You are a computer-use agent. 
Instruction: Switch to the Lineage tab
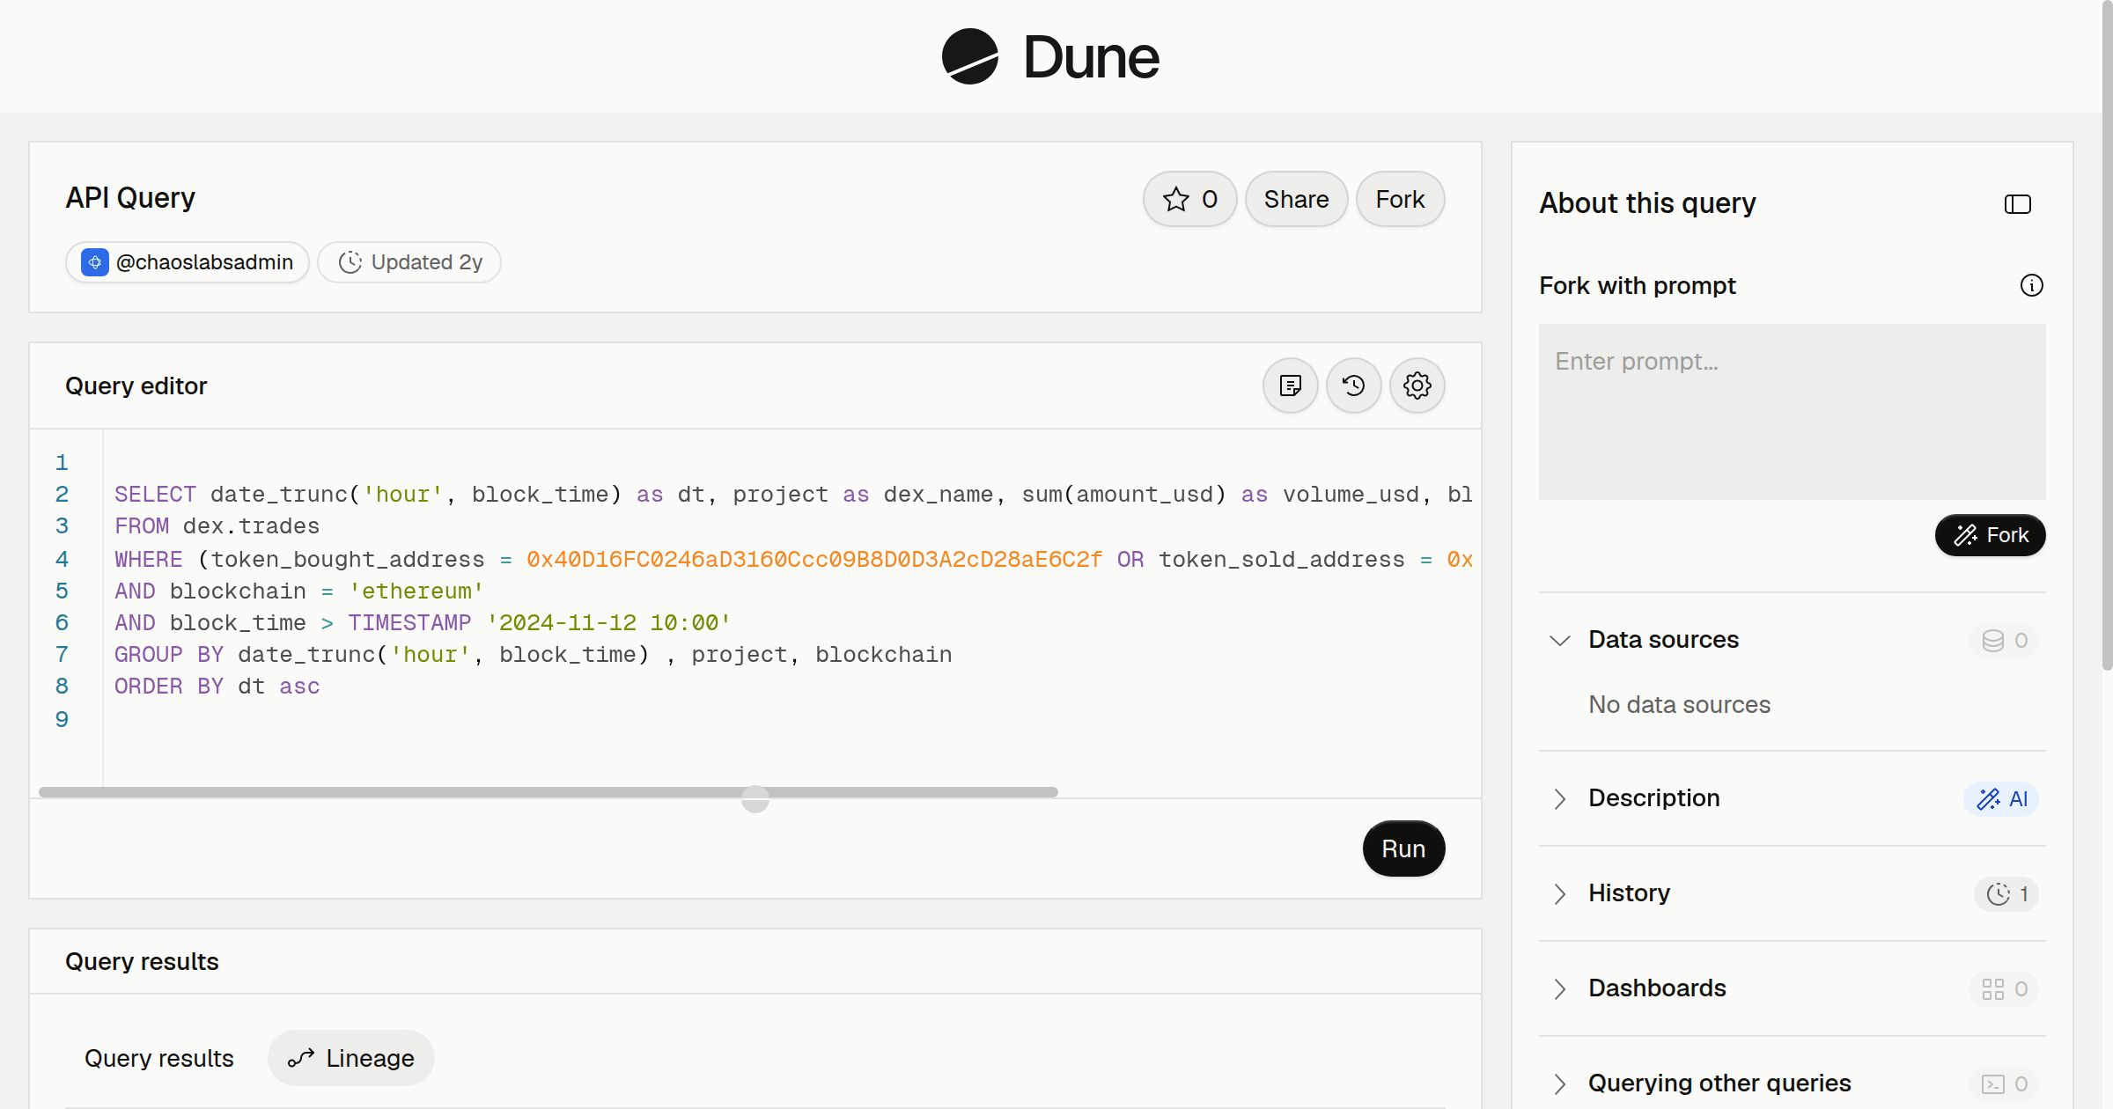click(351, 1058)
